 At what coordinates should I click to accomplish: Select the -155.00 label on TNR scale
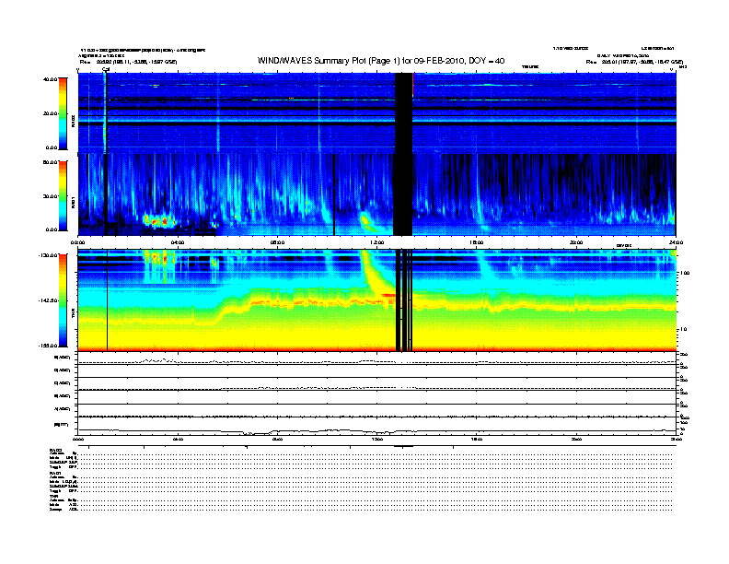coord(48,346)
